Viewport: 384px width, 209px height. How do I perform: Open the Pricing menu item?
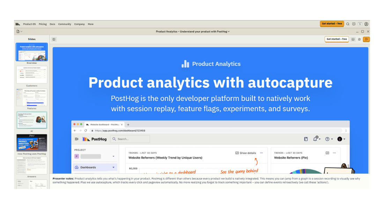[43, 24]
